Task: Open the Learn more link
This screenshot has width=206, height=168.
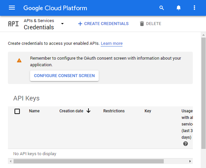Action: point(112,43)
